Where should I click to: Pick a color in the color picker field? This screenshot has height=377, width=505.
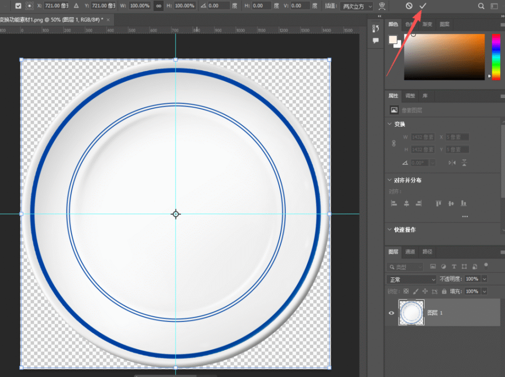[x=444, y=57]
